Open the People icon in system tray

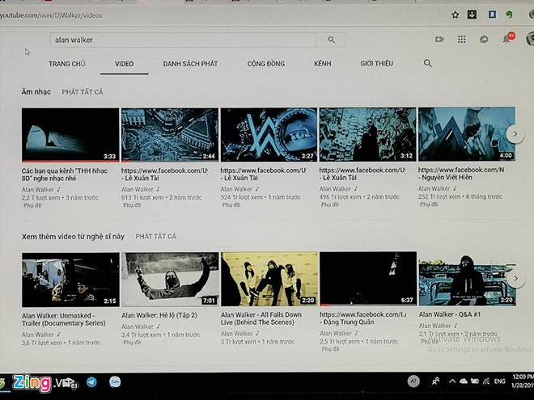435,381
